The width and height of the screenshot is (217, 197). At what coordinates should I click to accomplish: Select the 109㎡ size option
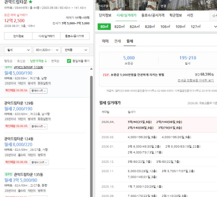pyautogui.click(x=180, y=27)
